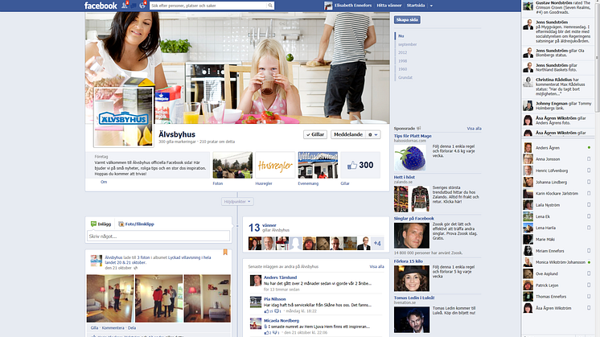Jump to Grundat in timeline navigator
This screenshot has height=337, width=600.
click(405, 78)
